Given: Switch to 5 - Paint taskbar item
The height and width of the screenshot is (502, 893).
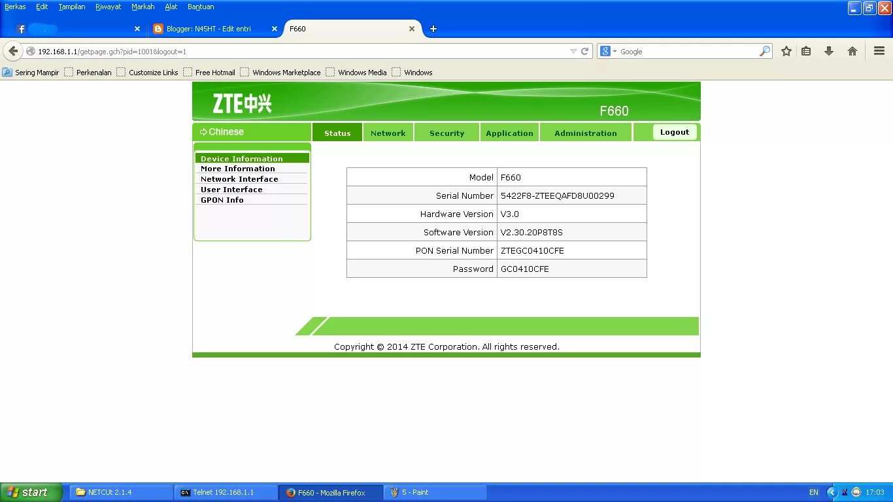Looking at the screenshot, I should [435, 492].
